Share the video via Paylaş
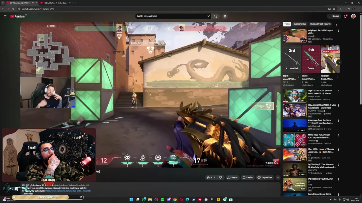Screen dimensions: 362x203 (x=232, y=178)
